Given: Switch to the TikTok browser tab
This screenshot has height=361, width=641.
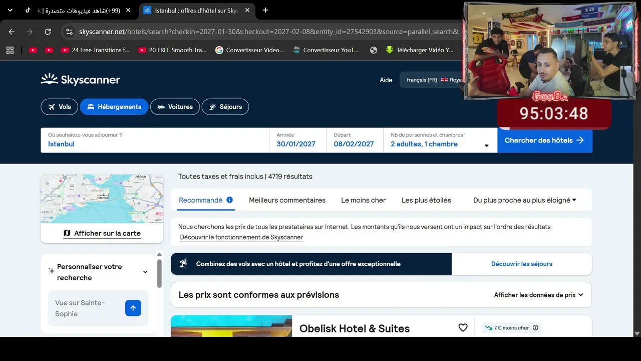Looking at the screenshot, I should point(75,10).
